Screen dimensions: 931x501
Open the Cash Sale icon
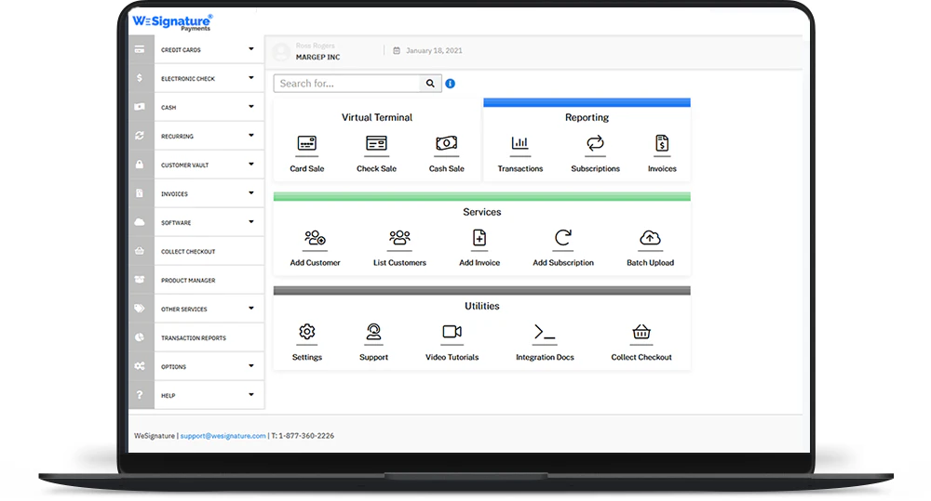(x=446, y=143)
